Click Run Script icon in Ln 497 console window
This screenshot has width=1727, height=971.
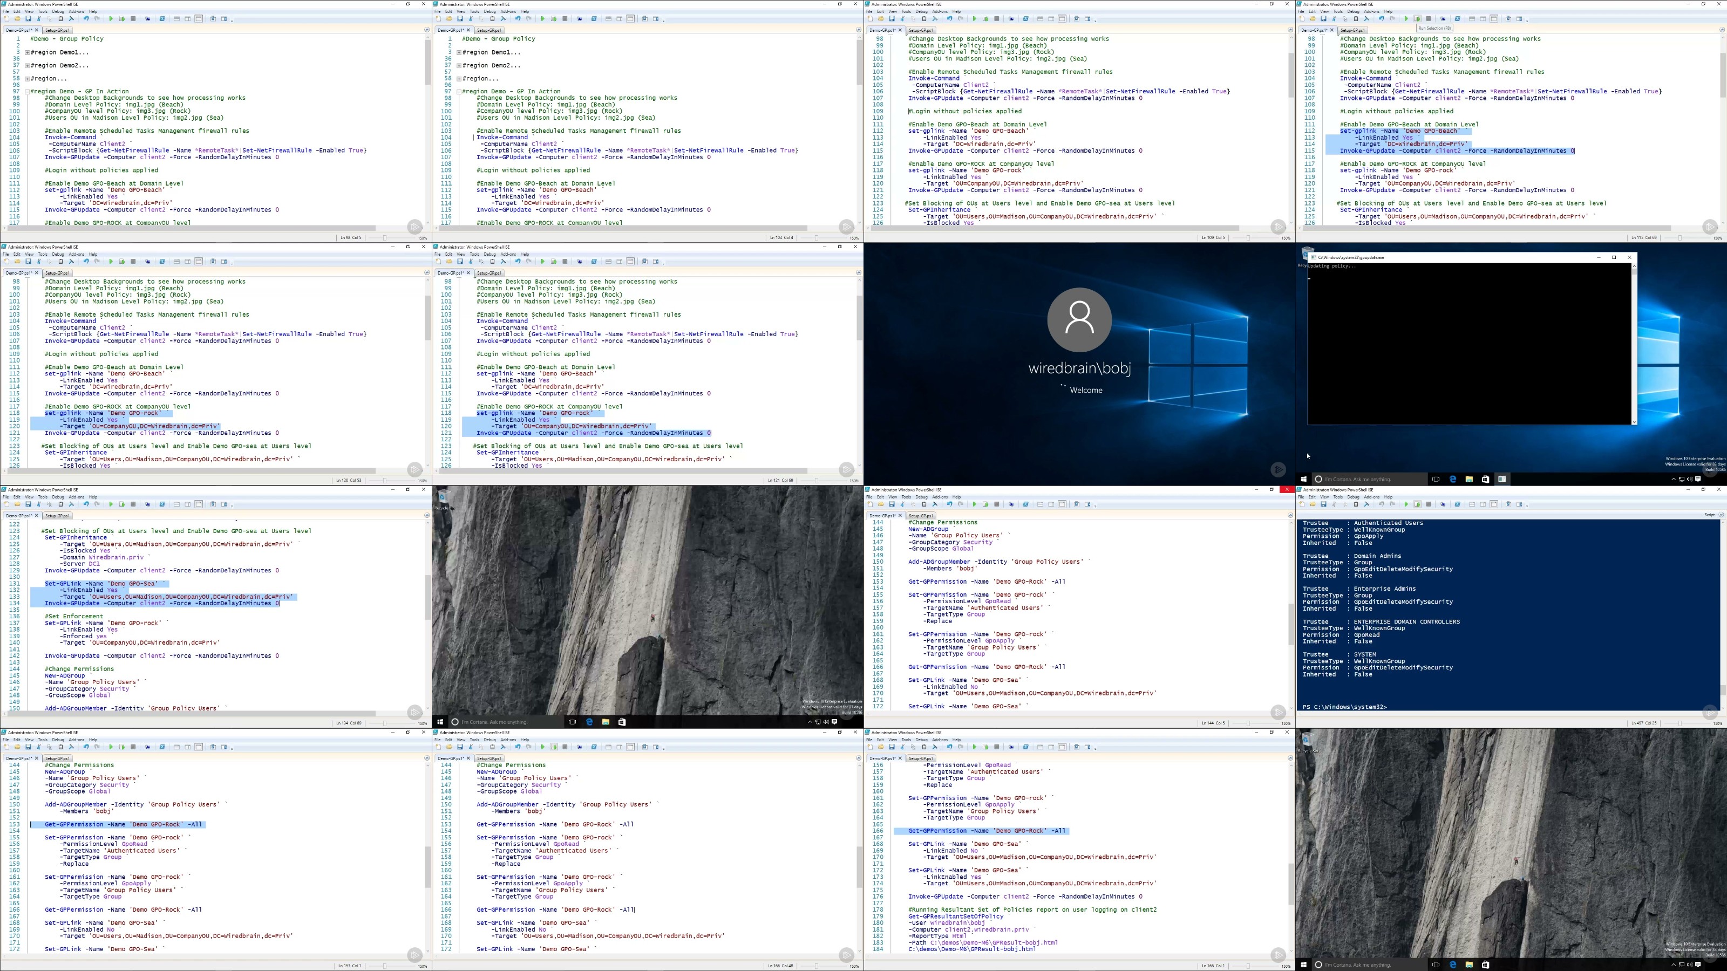pos(1406,504)
